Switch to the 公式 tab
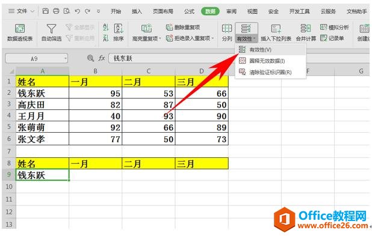The width and height of the screenshot is (372, 236). [190, 11]
